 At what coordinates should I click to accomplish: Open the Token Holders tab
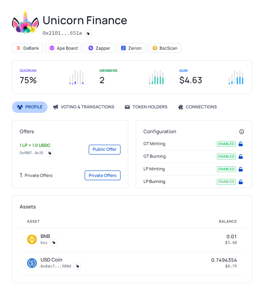click(146, 107)
